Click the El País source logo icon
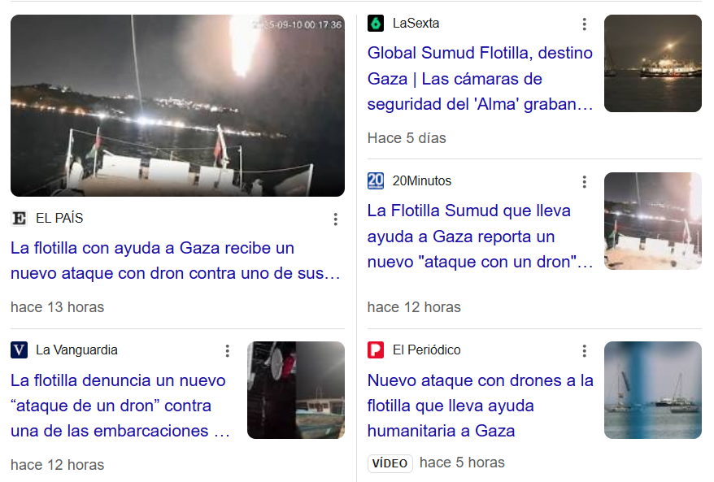714x482 pixels. click(x=20, y=219)
